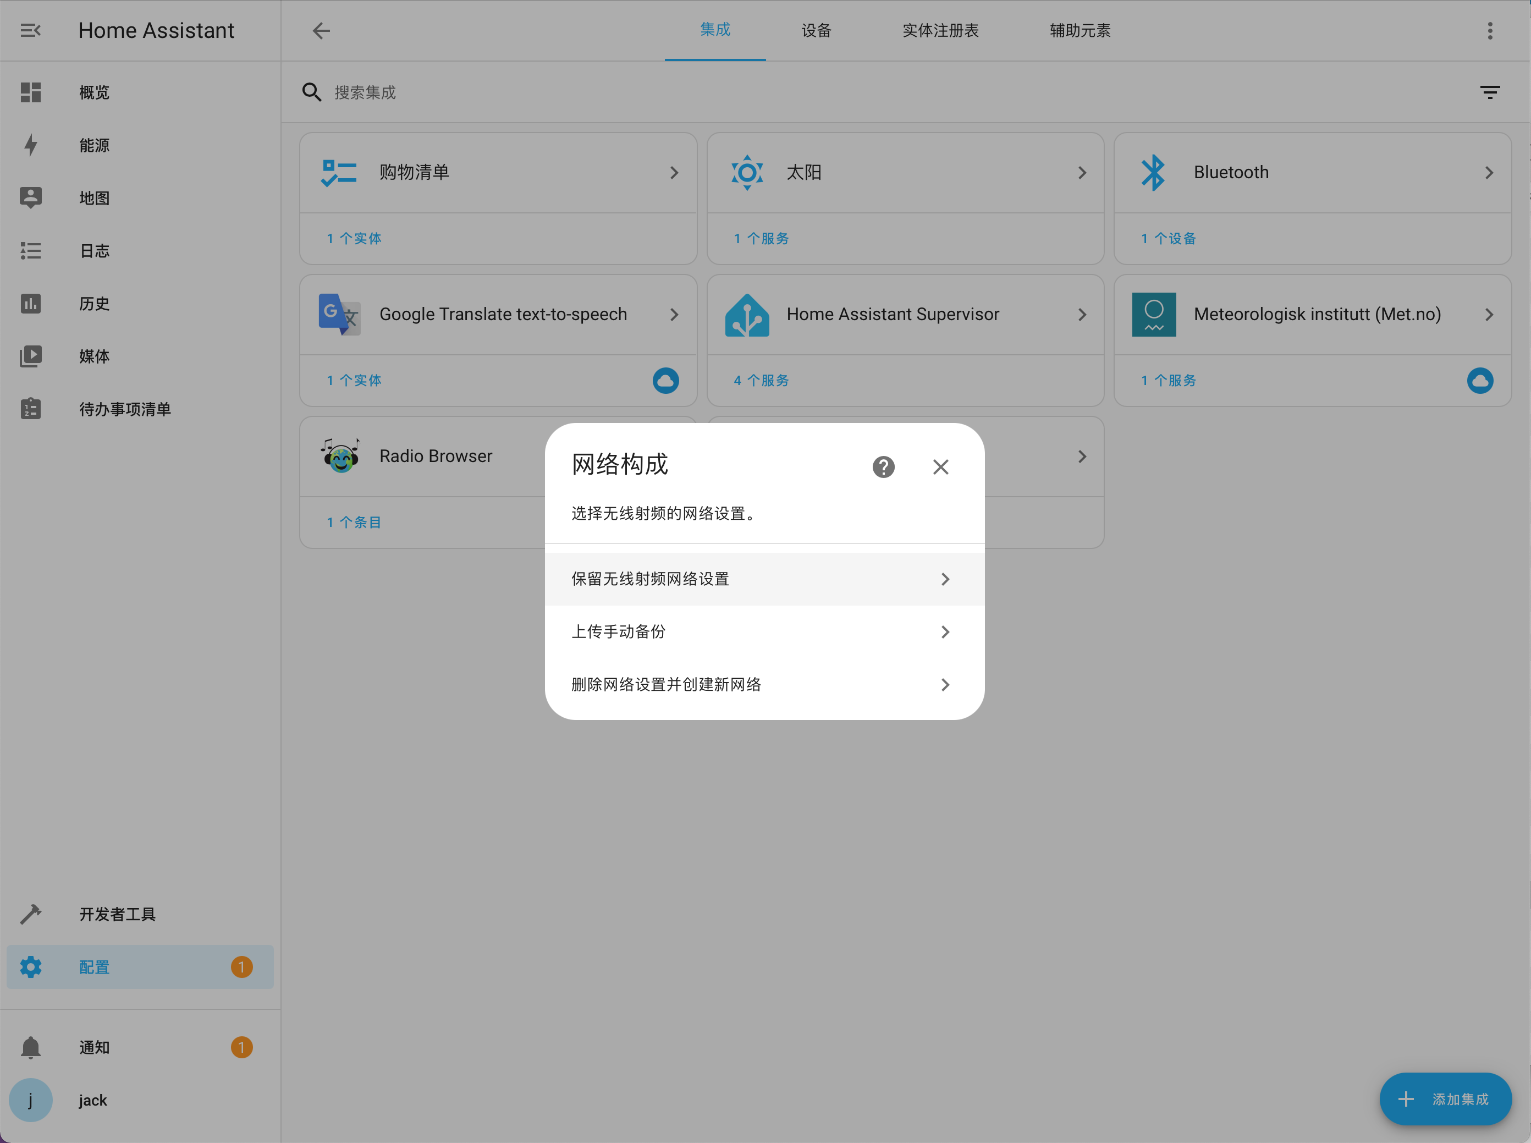Click the Bluetooth integration icon
The height and width of the screenshot is (1143, 1531).
(x=1153, y=172)
